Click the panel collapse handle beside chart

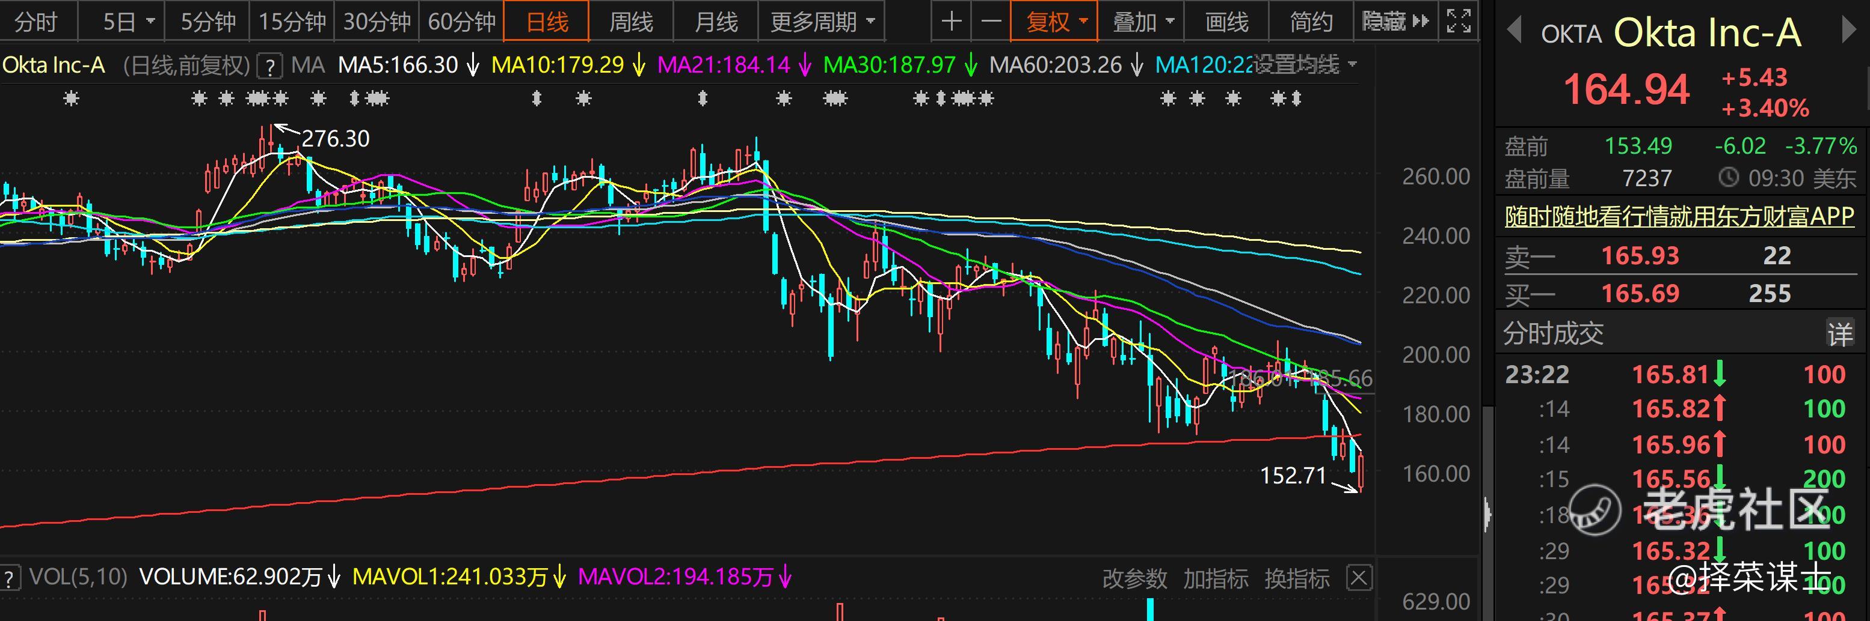pos(1487,515)
